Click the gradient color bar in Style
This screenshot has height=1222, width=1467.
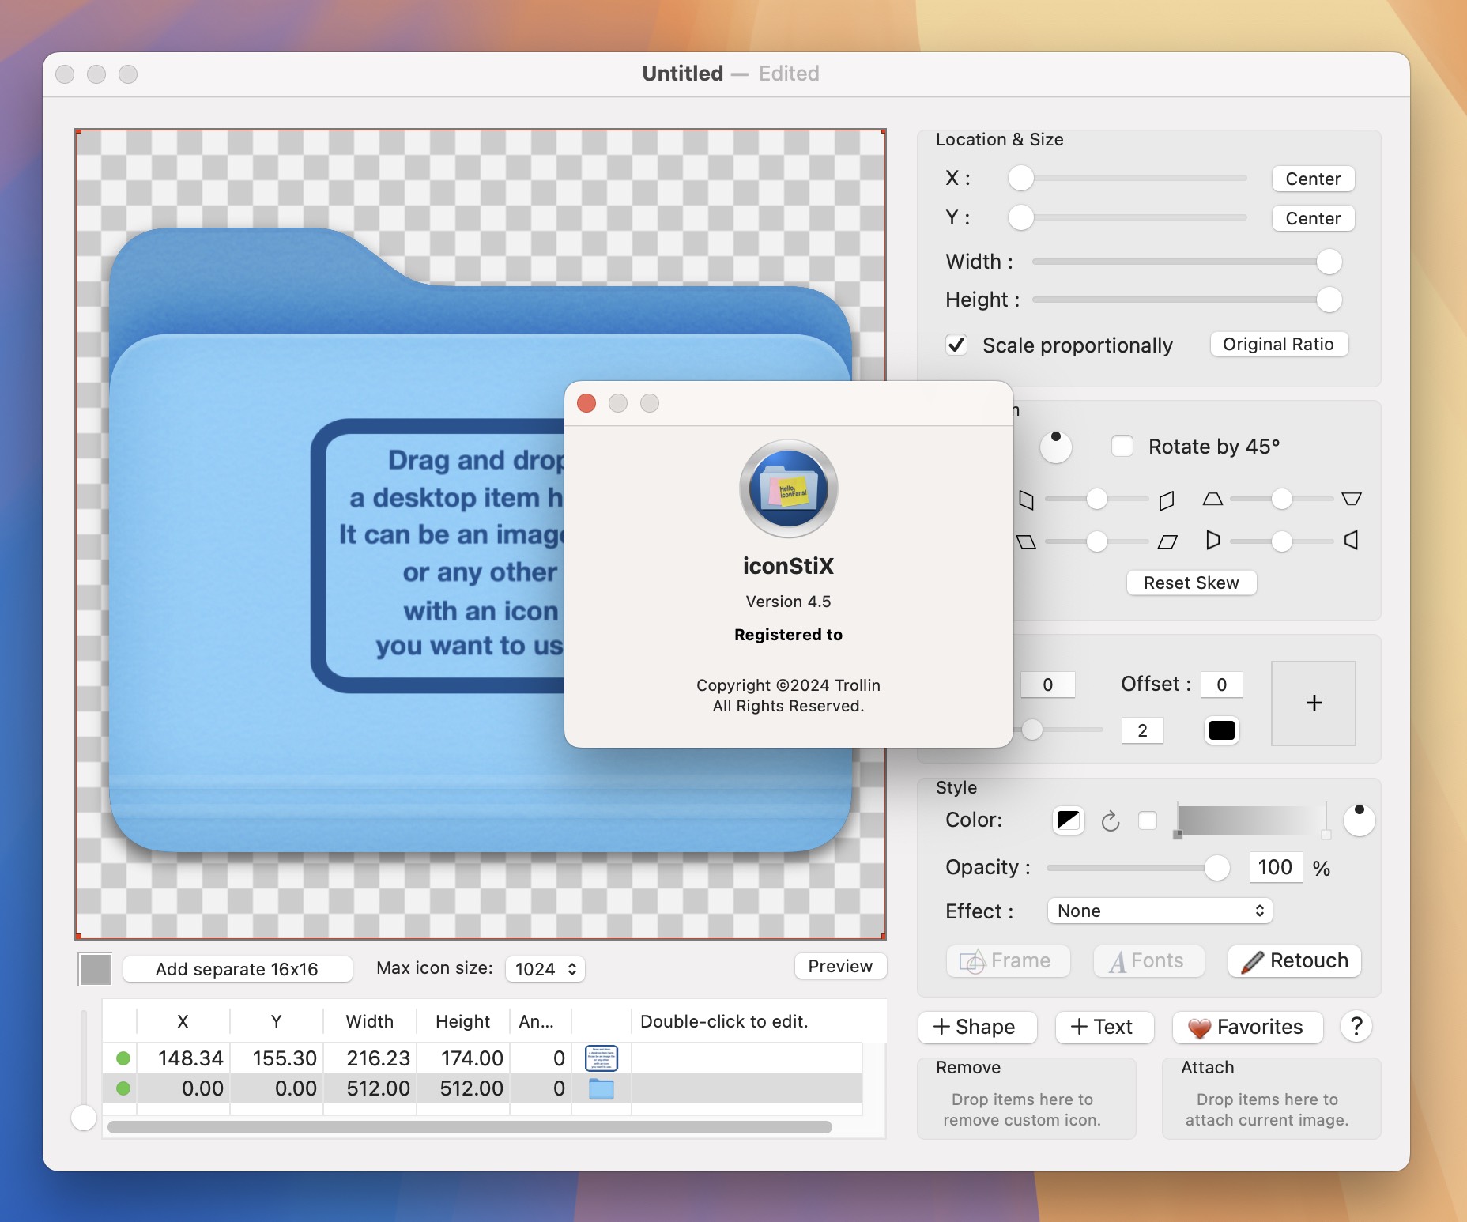[1251, 820]
